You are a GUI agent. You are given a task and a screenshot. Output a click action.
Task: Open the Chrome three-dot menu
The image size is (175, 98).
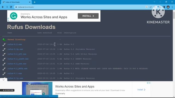(172, 7)
